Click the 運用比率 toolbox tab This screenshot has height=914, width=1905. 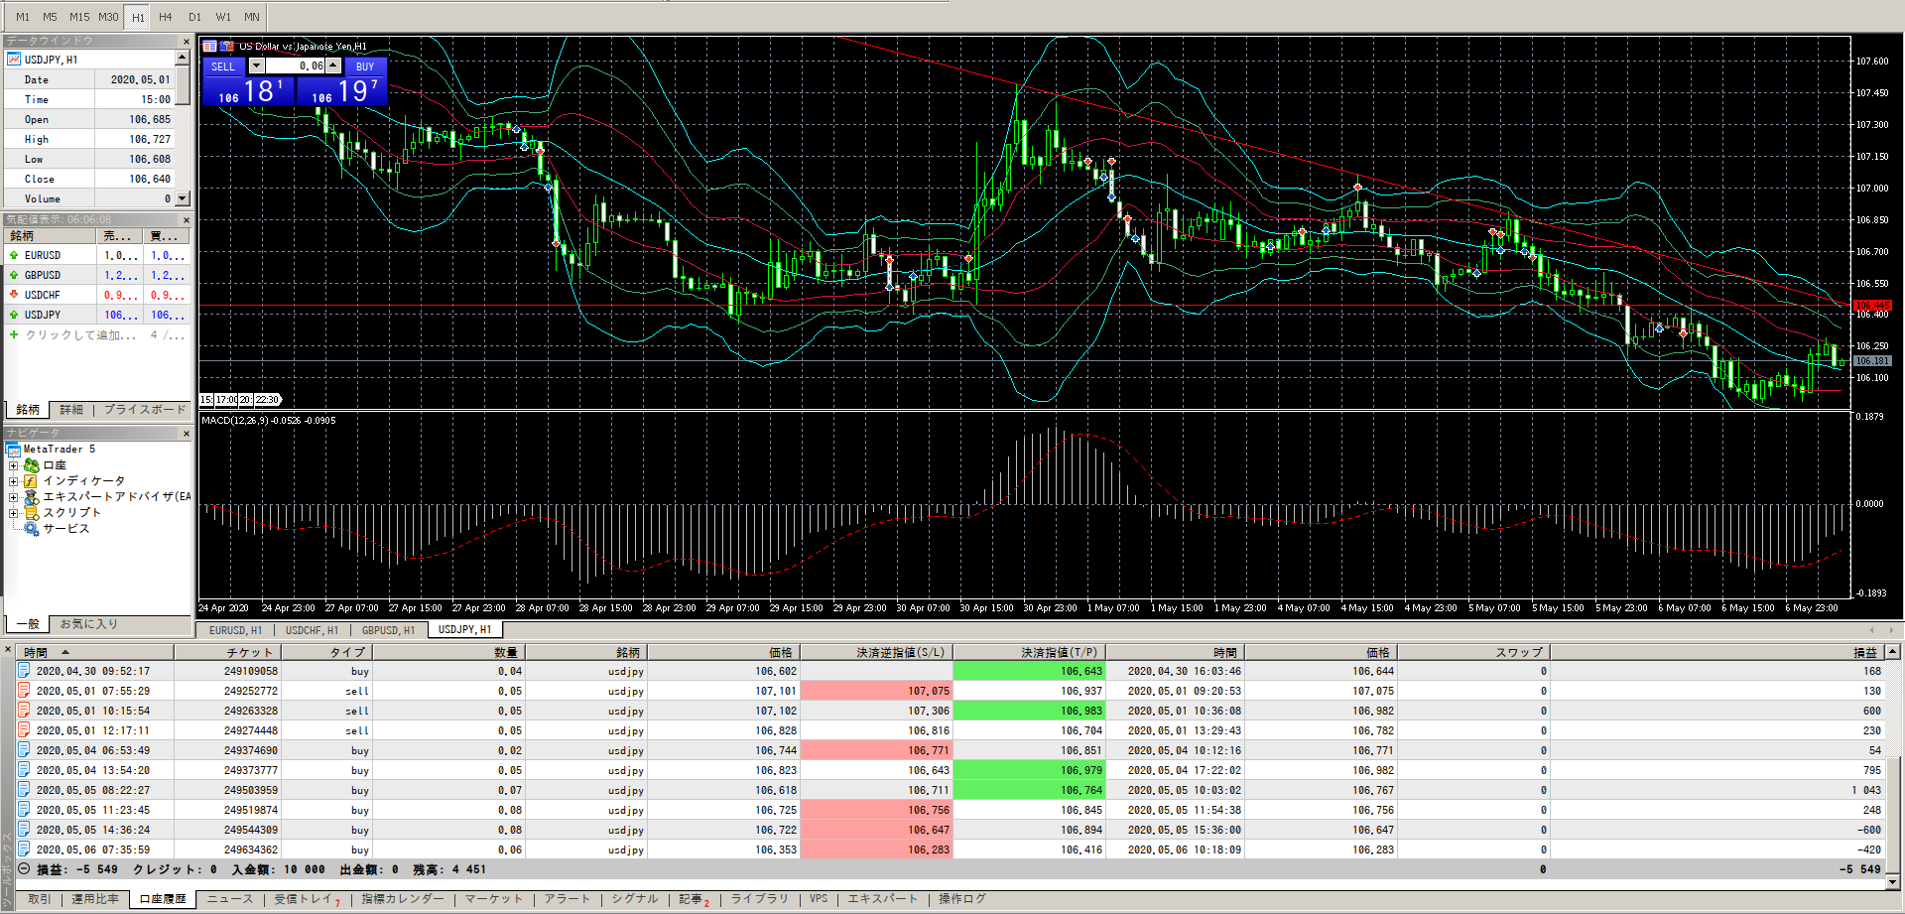[x=95, y=899]
